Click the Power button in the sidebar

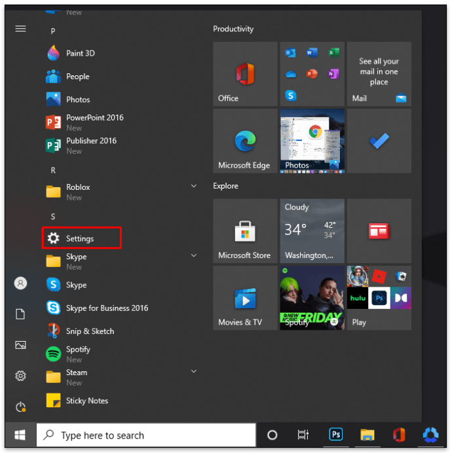tap(20, 407)
